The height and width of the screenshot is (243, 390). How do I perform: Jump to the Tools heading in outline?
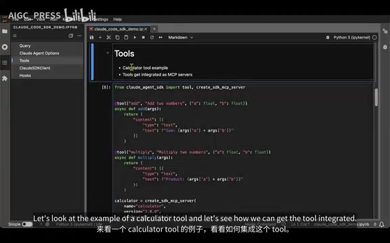click(x=24, y=61)
